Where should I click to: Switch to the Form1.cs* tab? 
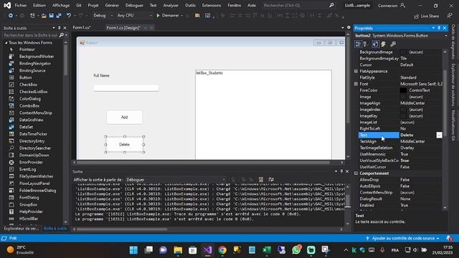tap(82, 27)
